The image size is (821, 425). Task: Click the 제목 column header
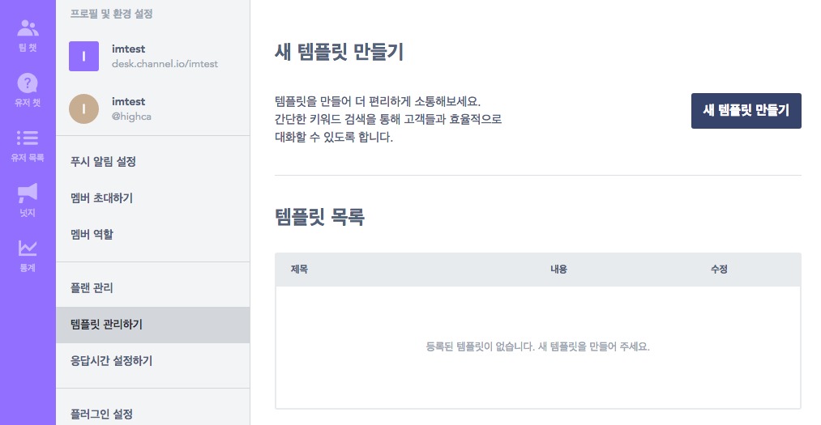pos(300,270)
